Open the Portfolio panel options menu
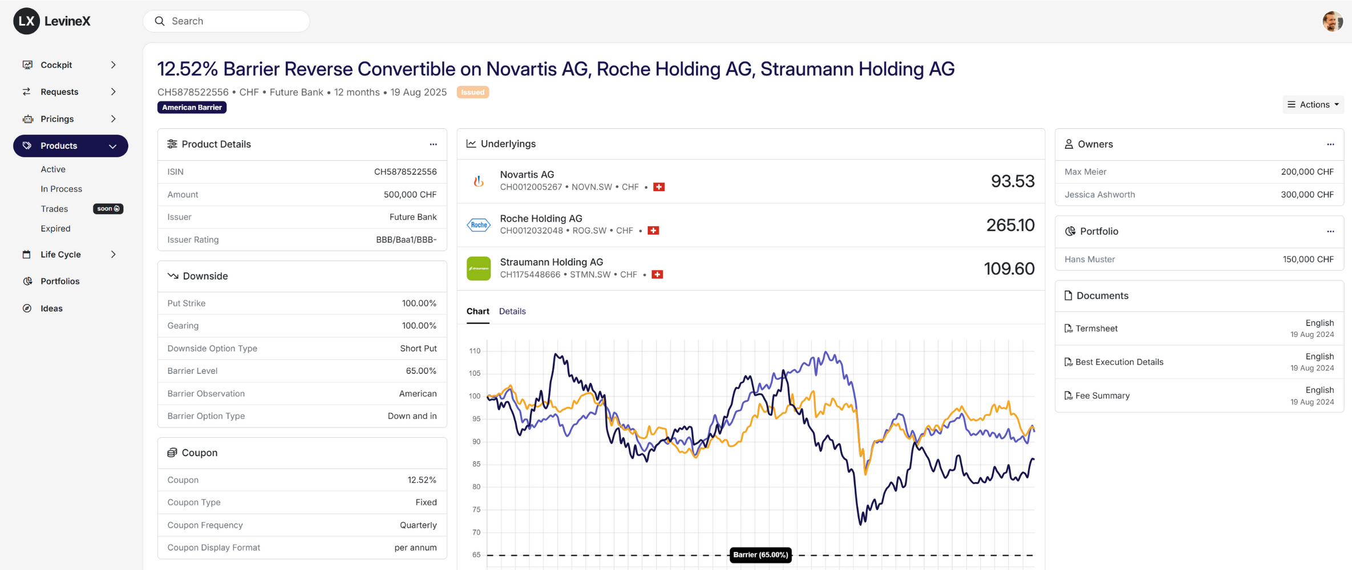Image resolution: width=1352 pixels, height=570 pixels. tap(1330, 231)
